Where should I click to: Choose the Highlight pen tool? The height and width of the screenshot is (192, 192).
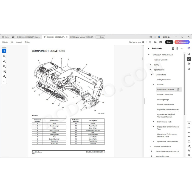pyautogui.click(x=4, y=61)
